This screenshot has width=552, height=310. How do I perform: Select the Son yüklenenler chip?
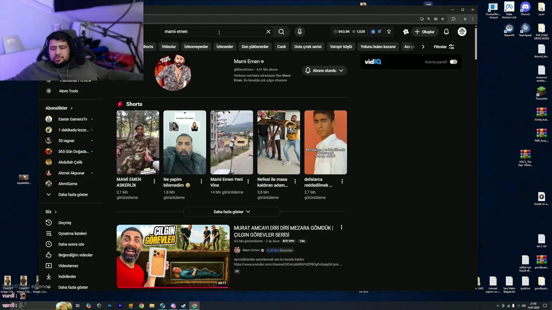pyautogui.click(x=255, y=46)
